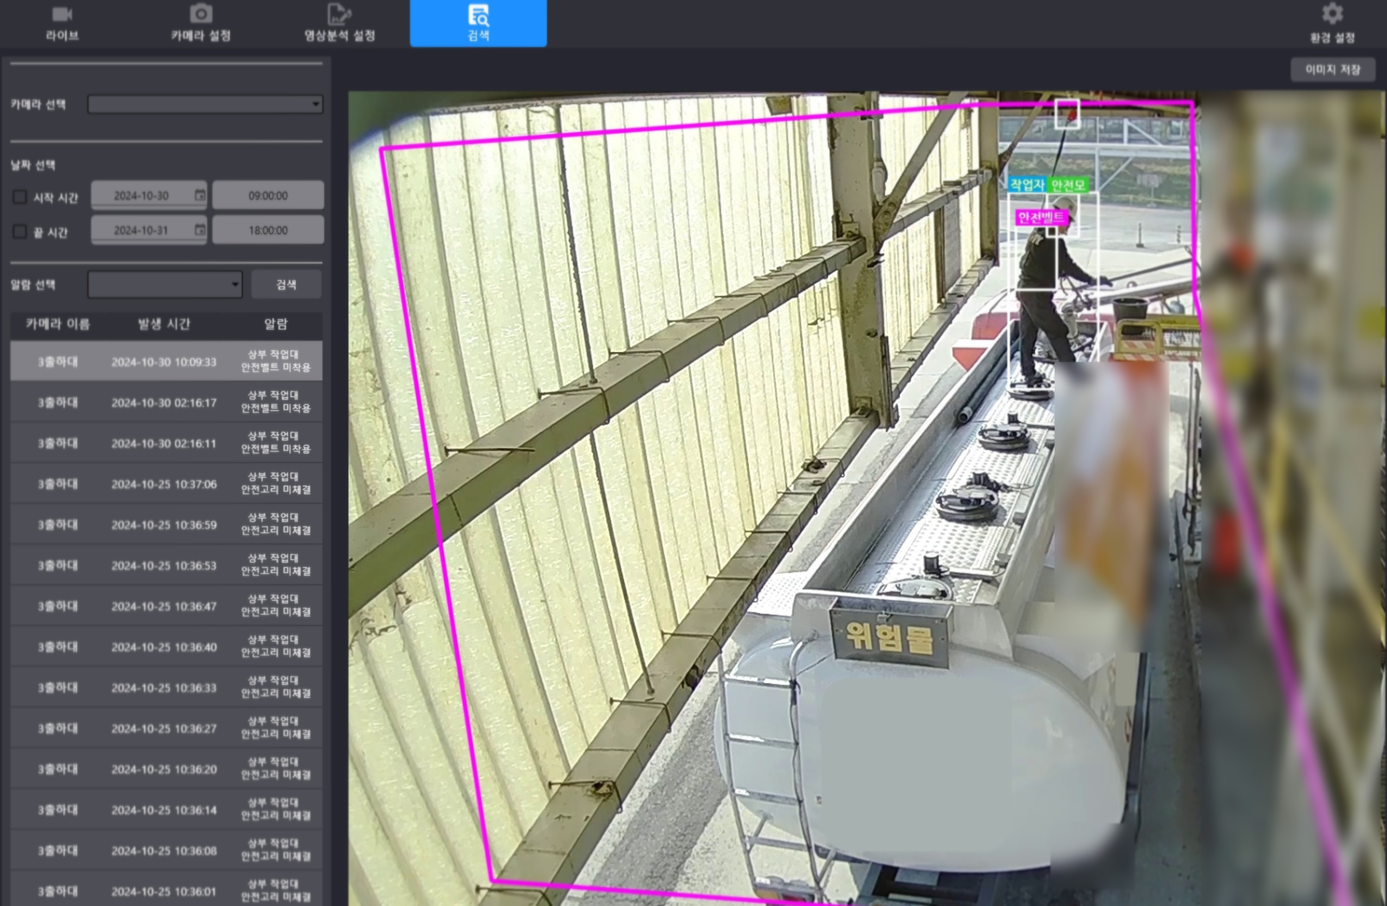Image resolution: width=1387 pixels, height=906 pixels.
Task: Click the 알람 column header
Action: (x=276, y=324)
